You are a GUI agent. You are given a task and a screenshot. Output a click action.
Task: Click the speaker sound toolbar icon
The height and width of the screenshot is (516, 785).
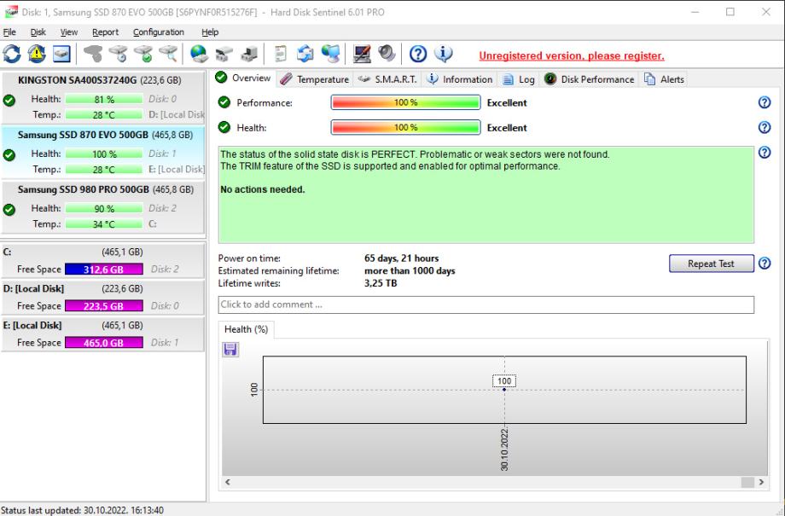click(x=387, y=54)
